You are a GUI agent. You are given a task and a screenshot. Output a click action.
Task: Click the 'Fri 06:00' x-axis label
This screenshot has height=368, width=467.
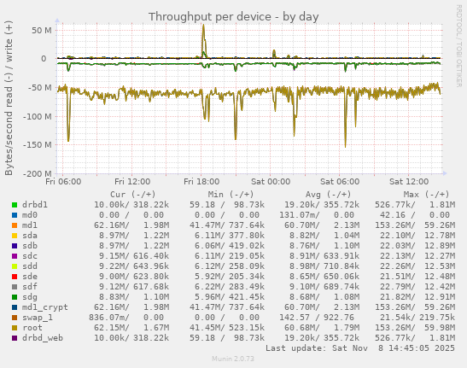(63, 182)
